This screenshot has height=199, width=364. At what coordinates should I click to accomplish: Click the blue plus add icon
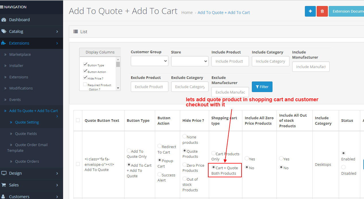click(310, 11)
